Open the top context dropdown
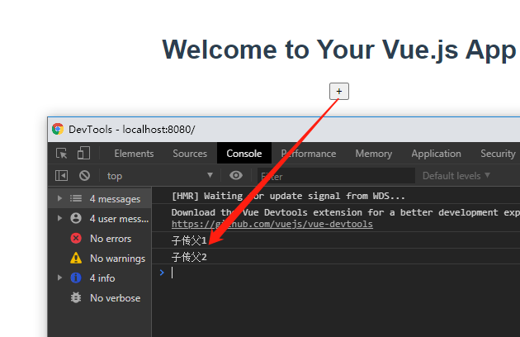 point(159,176)
